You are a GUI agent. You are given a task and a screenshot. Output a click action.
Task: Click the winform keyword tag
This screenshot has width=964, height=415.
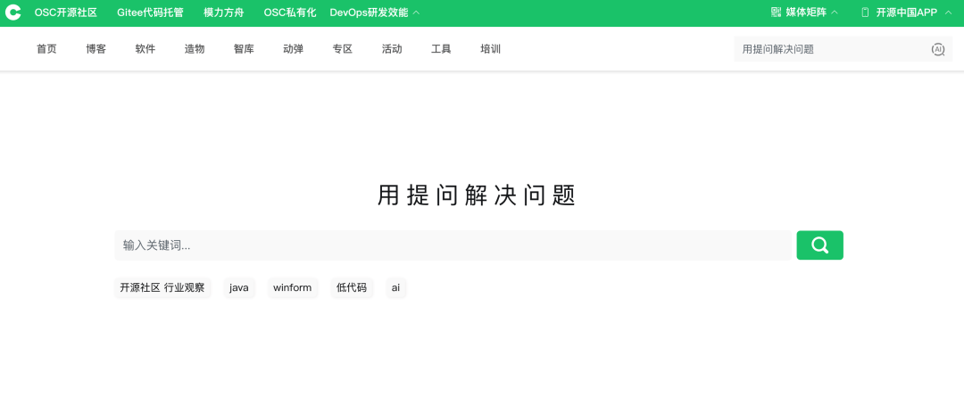[292, 287]
